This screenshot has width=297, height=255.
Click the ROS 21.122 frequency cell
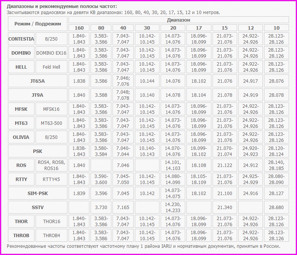click(x=225, y=165)
